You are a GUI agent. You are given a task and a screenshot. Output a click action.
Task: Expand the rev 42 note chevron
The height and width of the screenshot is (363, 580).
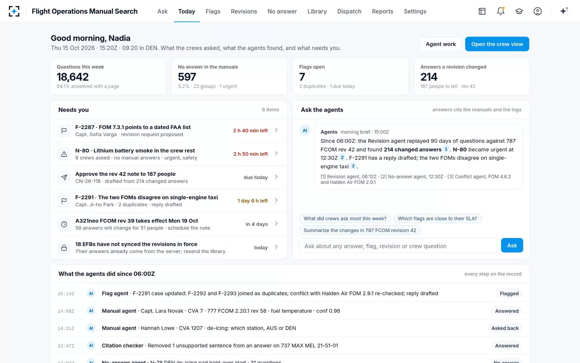[276, 177]
